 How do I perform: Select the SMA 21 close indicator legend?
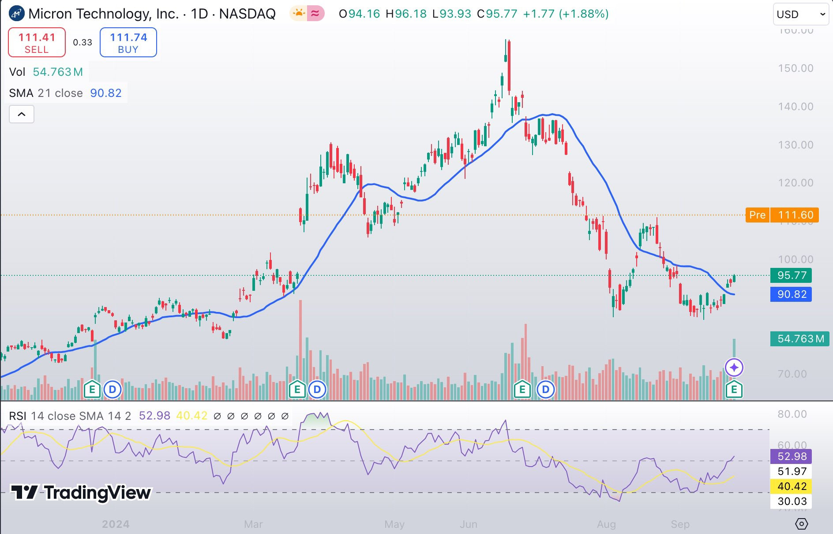click(x=65, y=93)
